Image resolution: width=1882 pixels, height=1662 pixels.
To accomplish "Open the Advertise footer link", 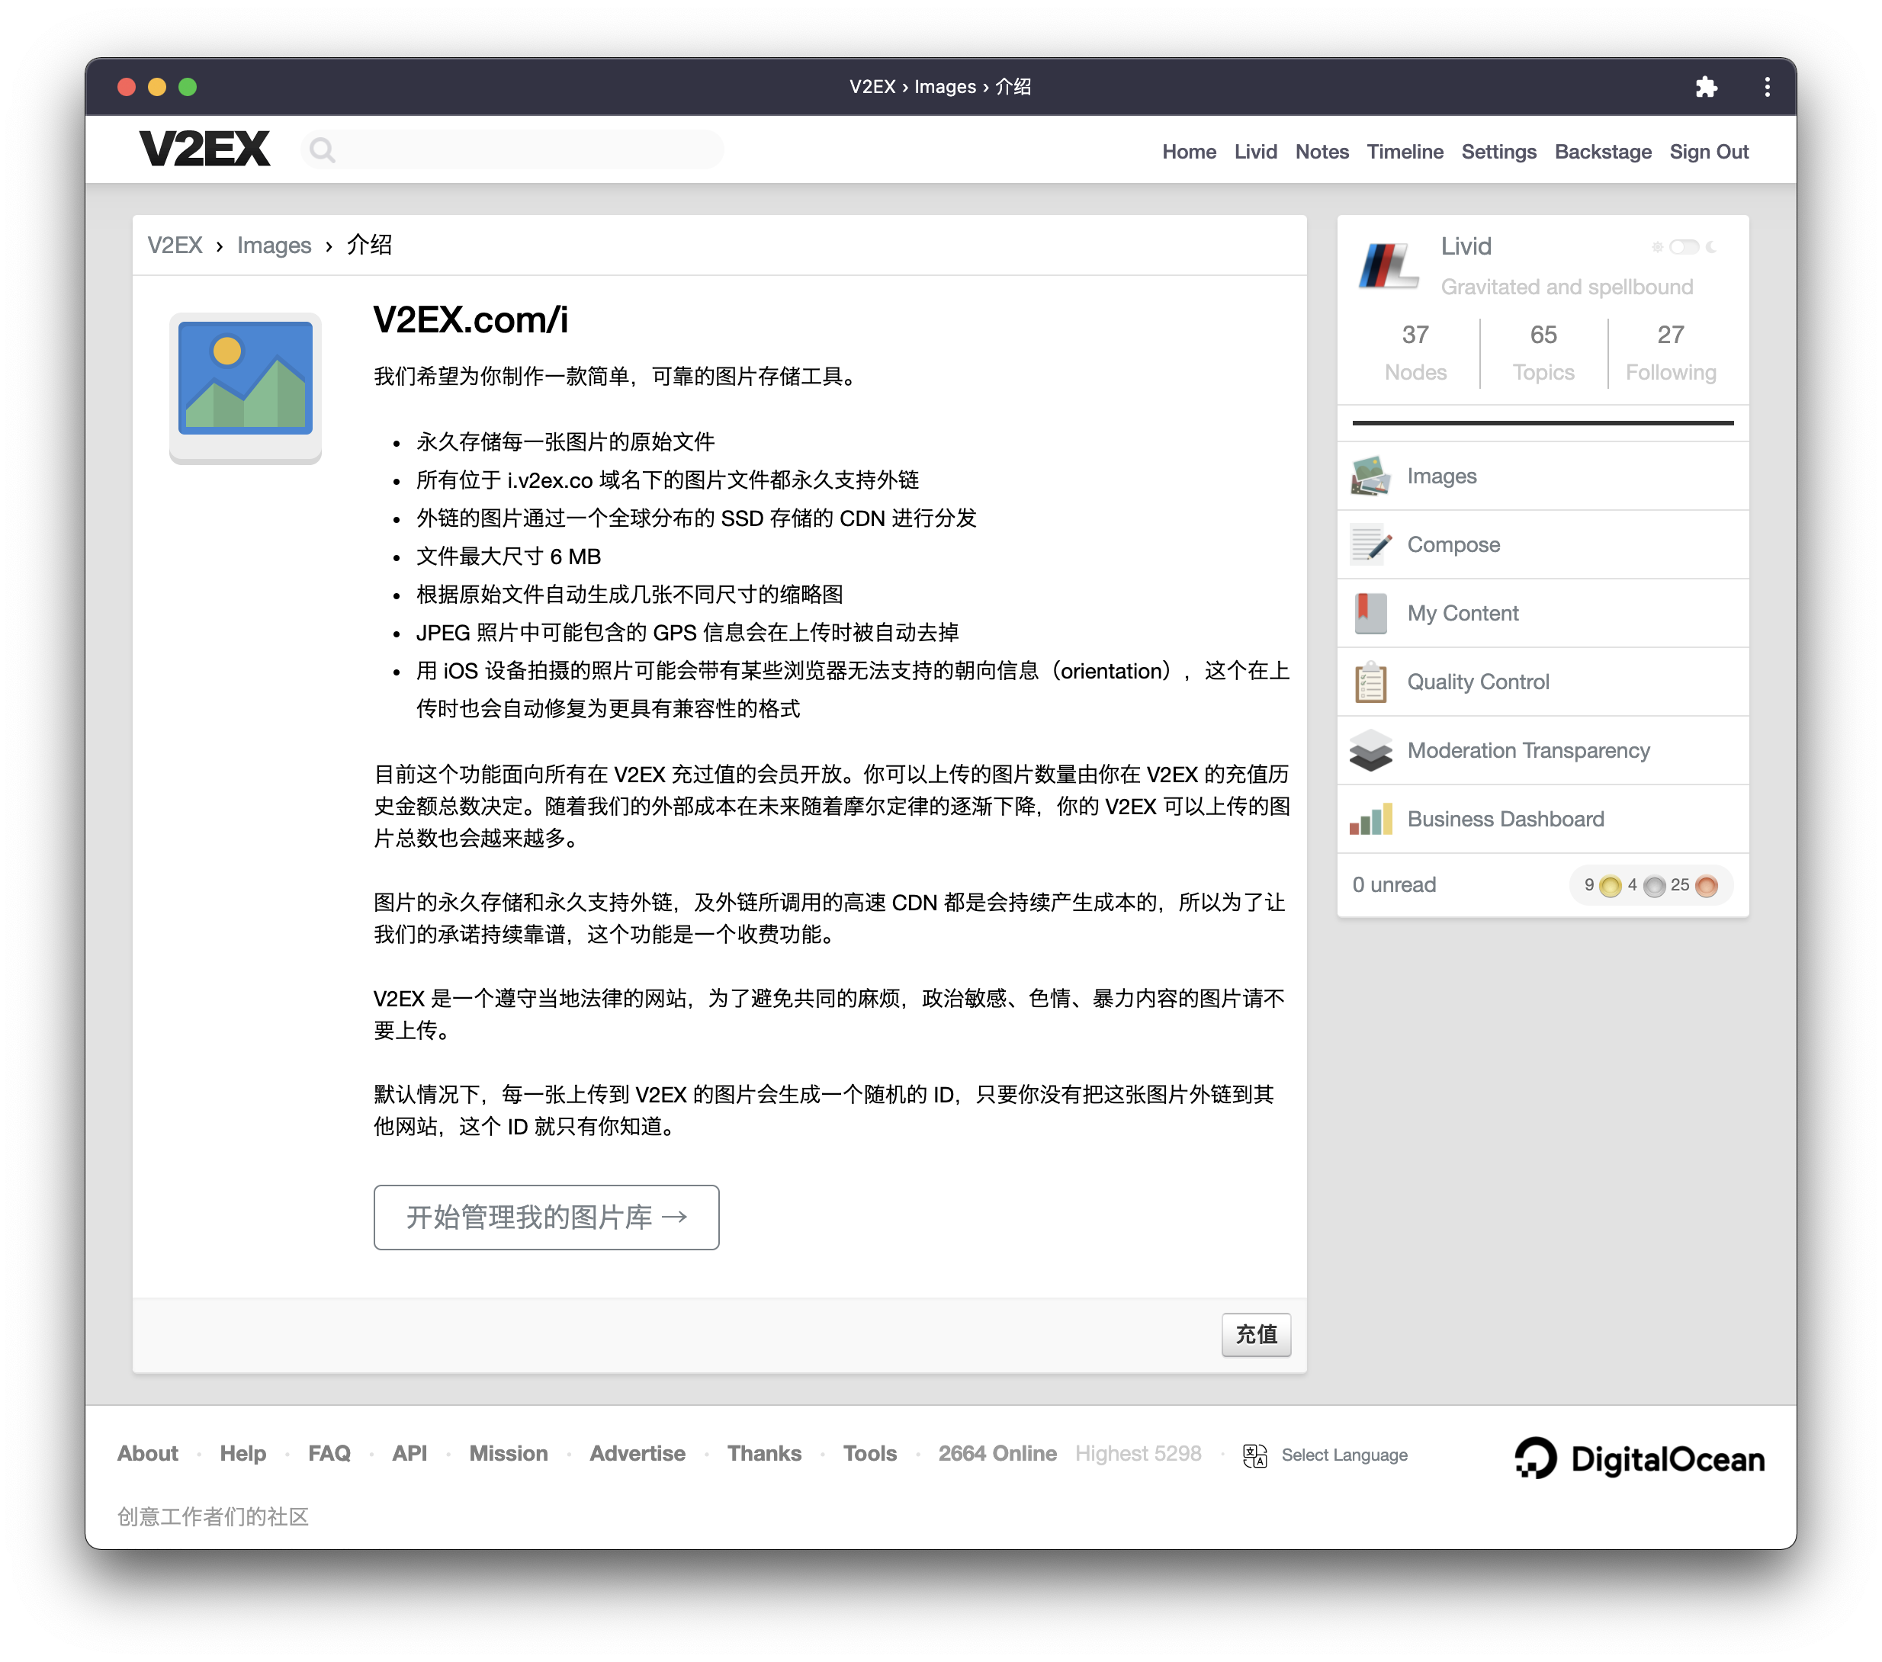I will click(x=638, y=1454).
